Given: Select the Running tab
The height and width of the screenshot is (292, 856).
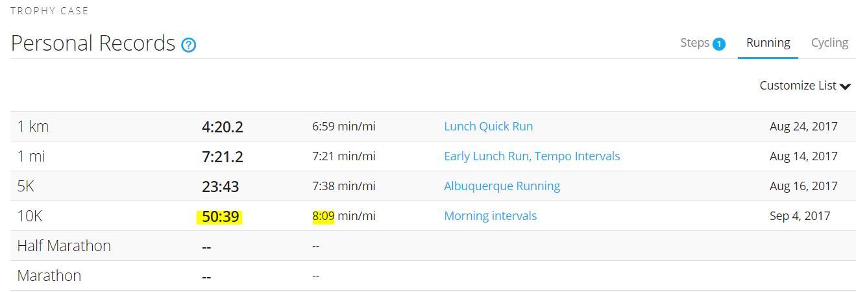Looking at the screenshot, I should click(768, 43).
